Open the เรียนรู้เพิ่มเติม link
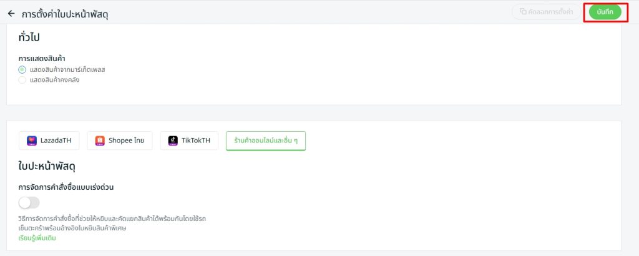This screenshot has width=639, height=256. (x=37, y=238)
